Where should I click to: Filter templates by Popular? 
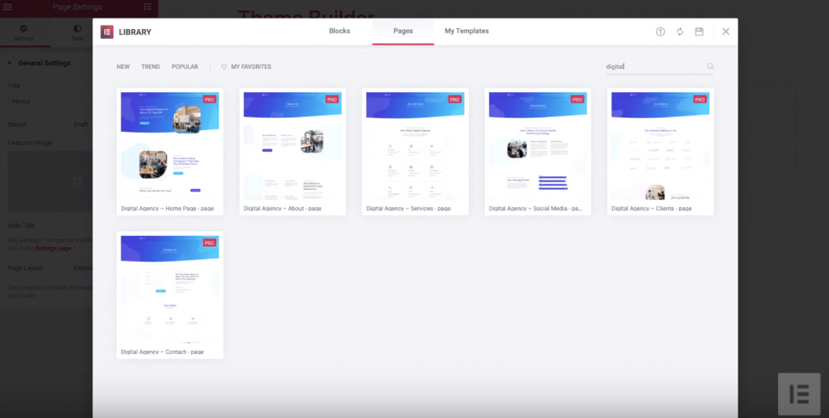[185, 67]
